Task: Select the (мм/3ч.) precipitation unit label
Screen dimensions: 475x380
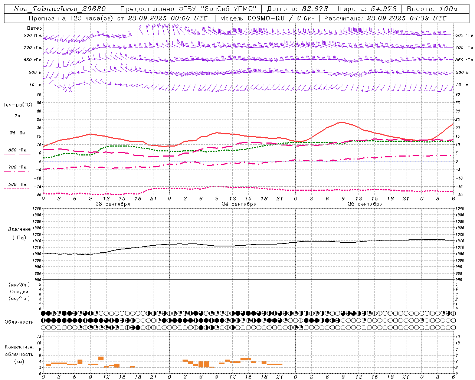Action: [x=19, y=285]
